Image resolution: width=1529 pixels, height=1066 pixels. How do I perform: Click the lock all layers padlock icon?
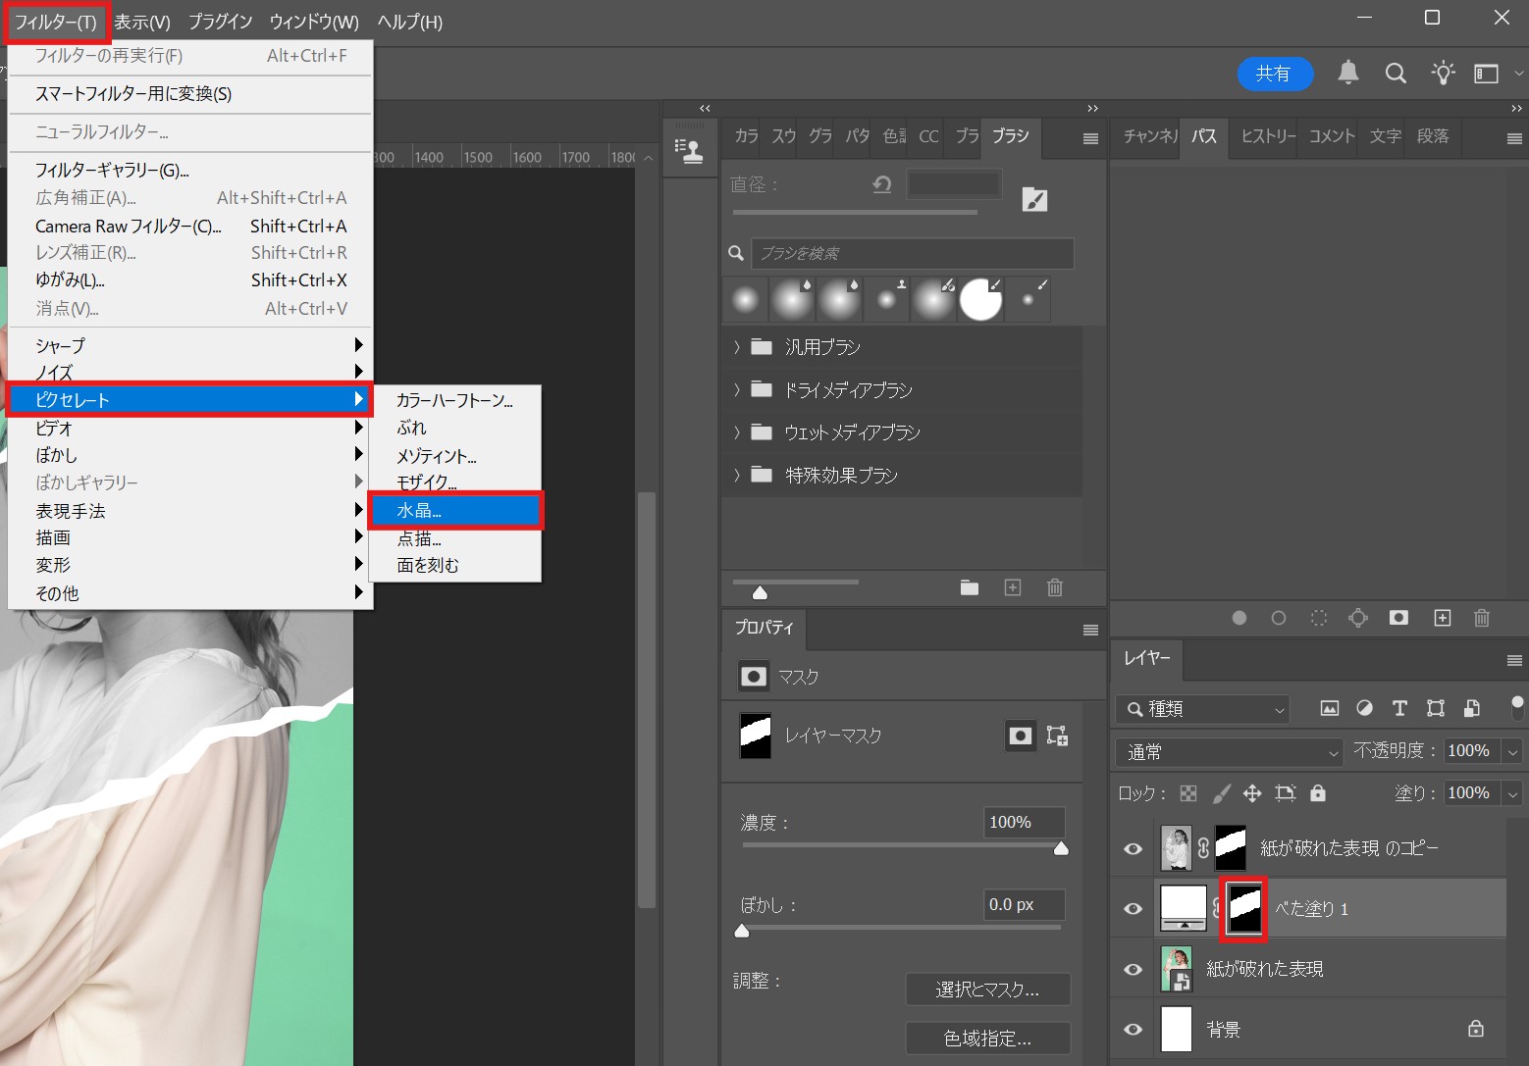[1318, 792]
